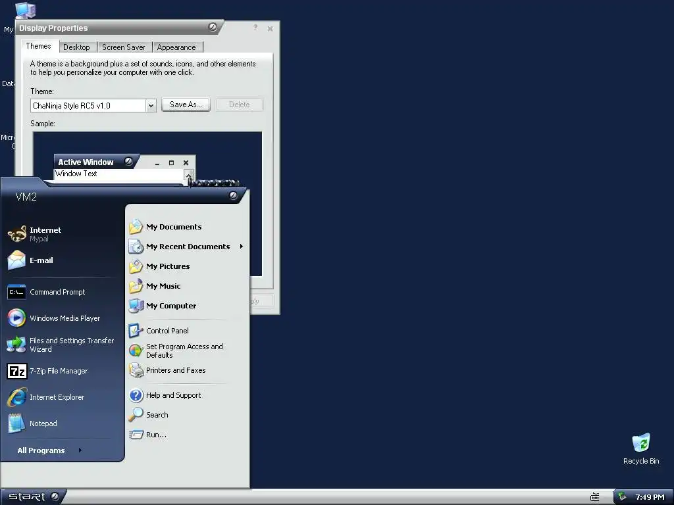Open Printers and Faxes icon
The image size is (674, 505).
click(136, 370)
